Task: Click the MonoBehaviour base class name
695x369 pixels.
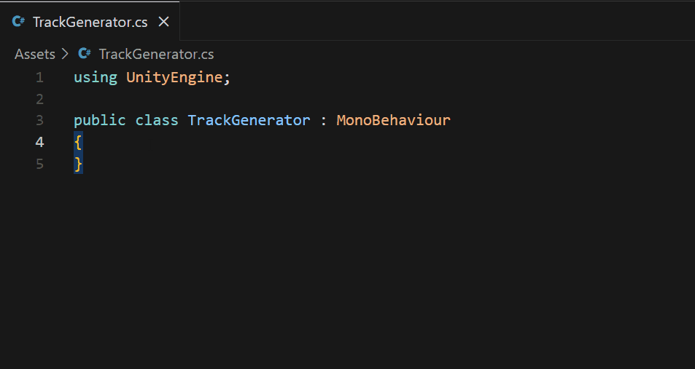Action: pos(393,120)
